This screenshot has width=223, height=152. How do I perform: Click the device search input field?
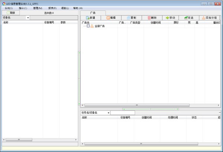tap(54, 18)
